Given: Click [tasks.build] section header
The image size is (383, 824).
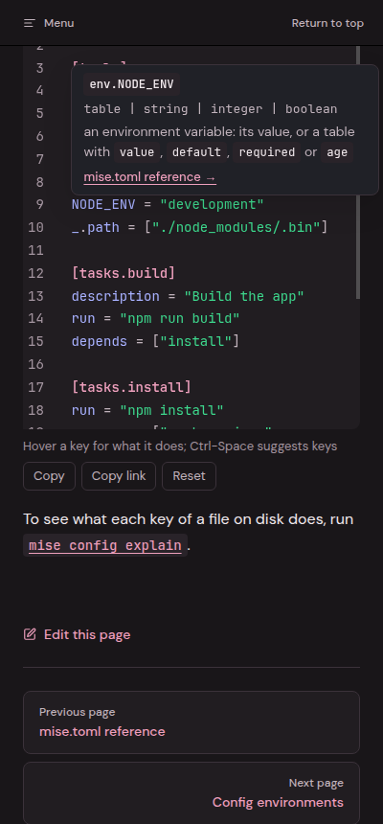Looking at the screenshot, I should 124,273.
